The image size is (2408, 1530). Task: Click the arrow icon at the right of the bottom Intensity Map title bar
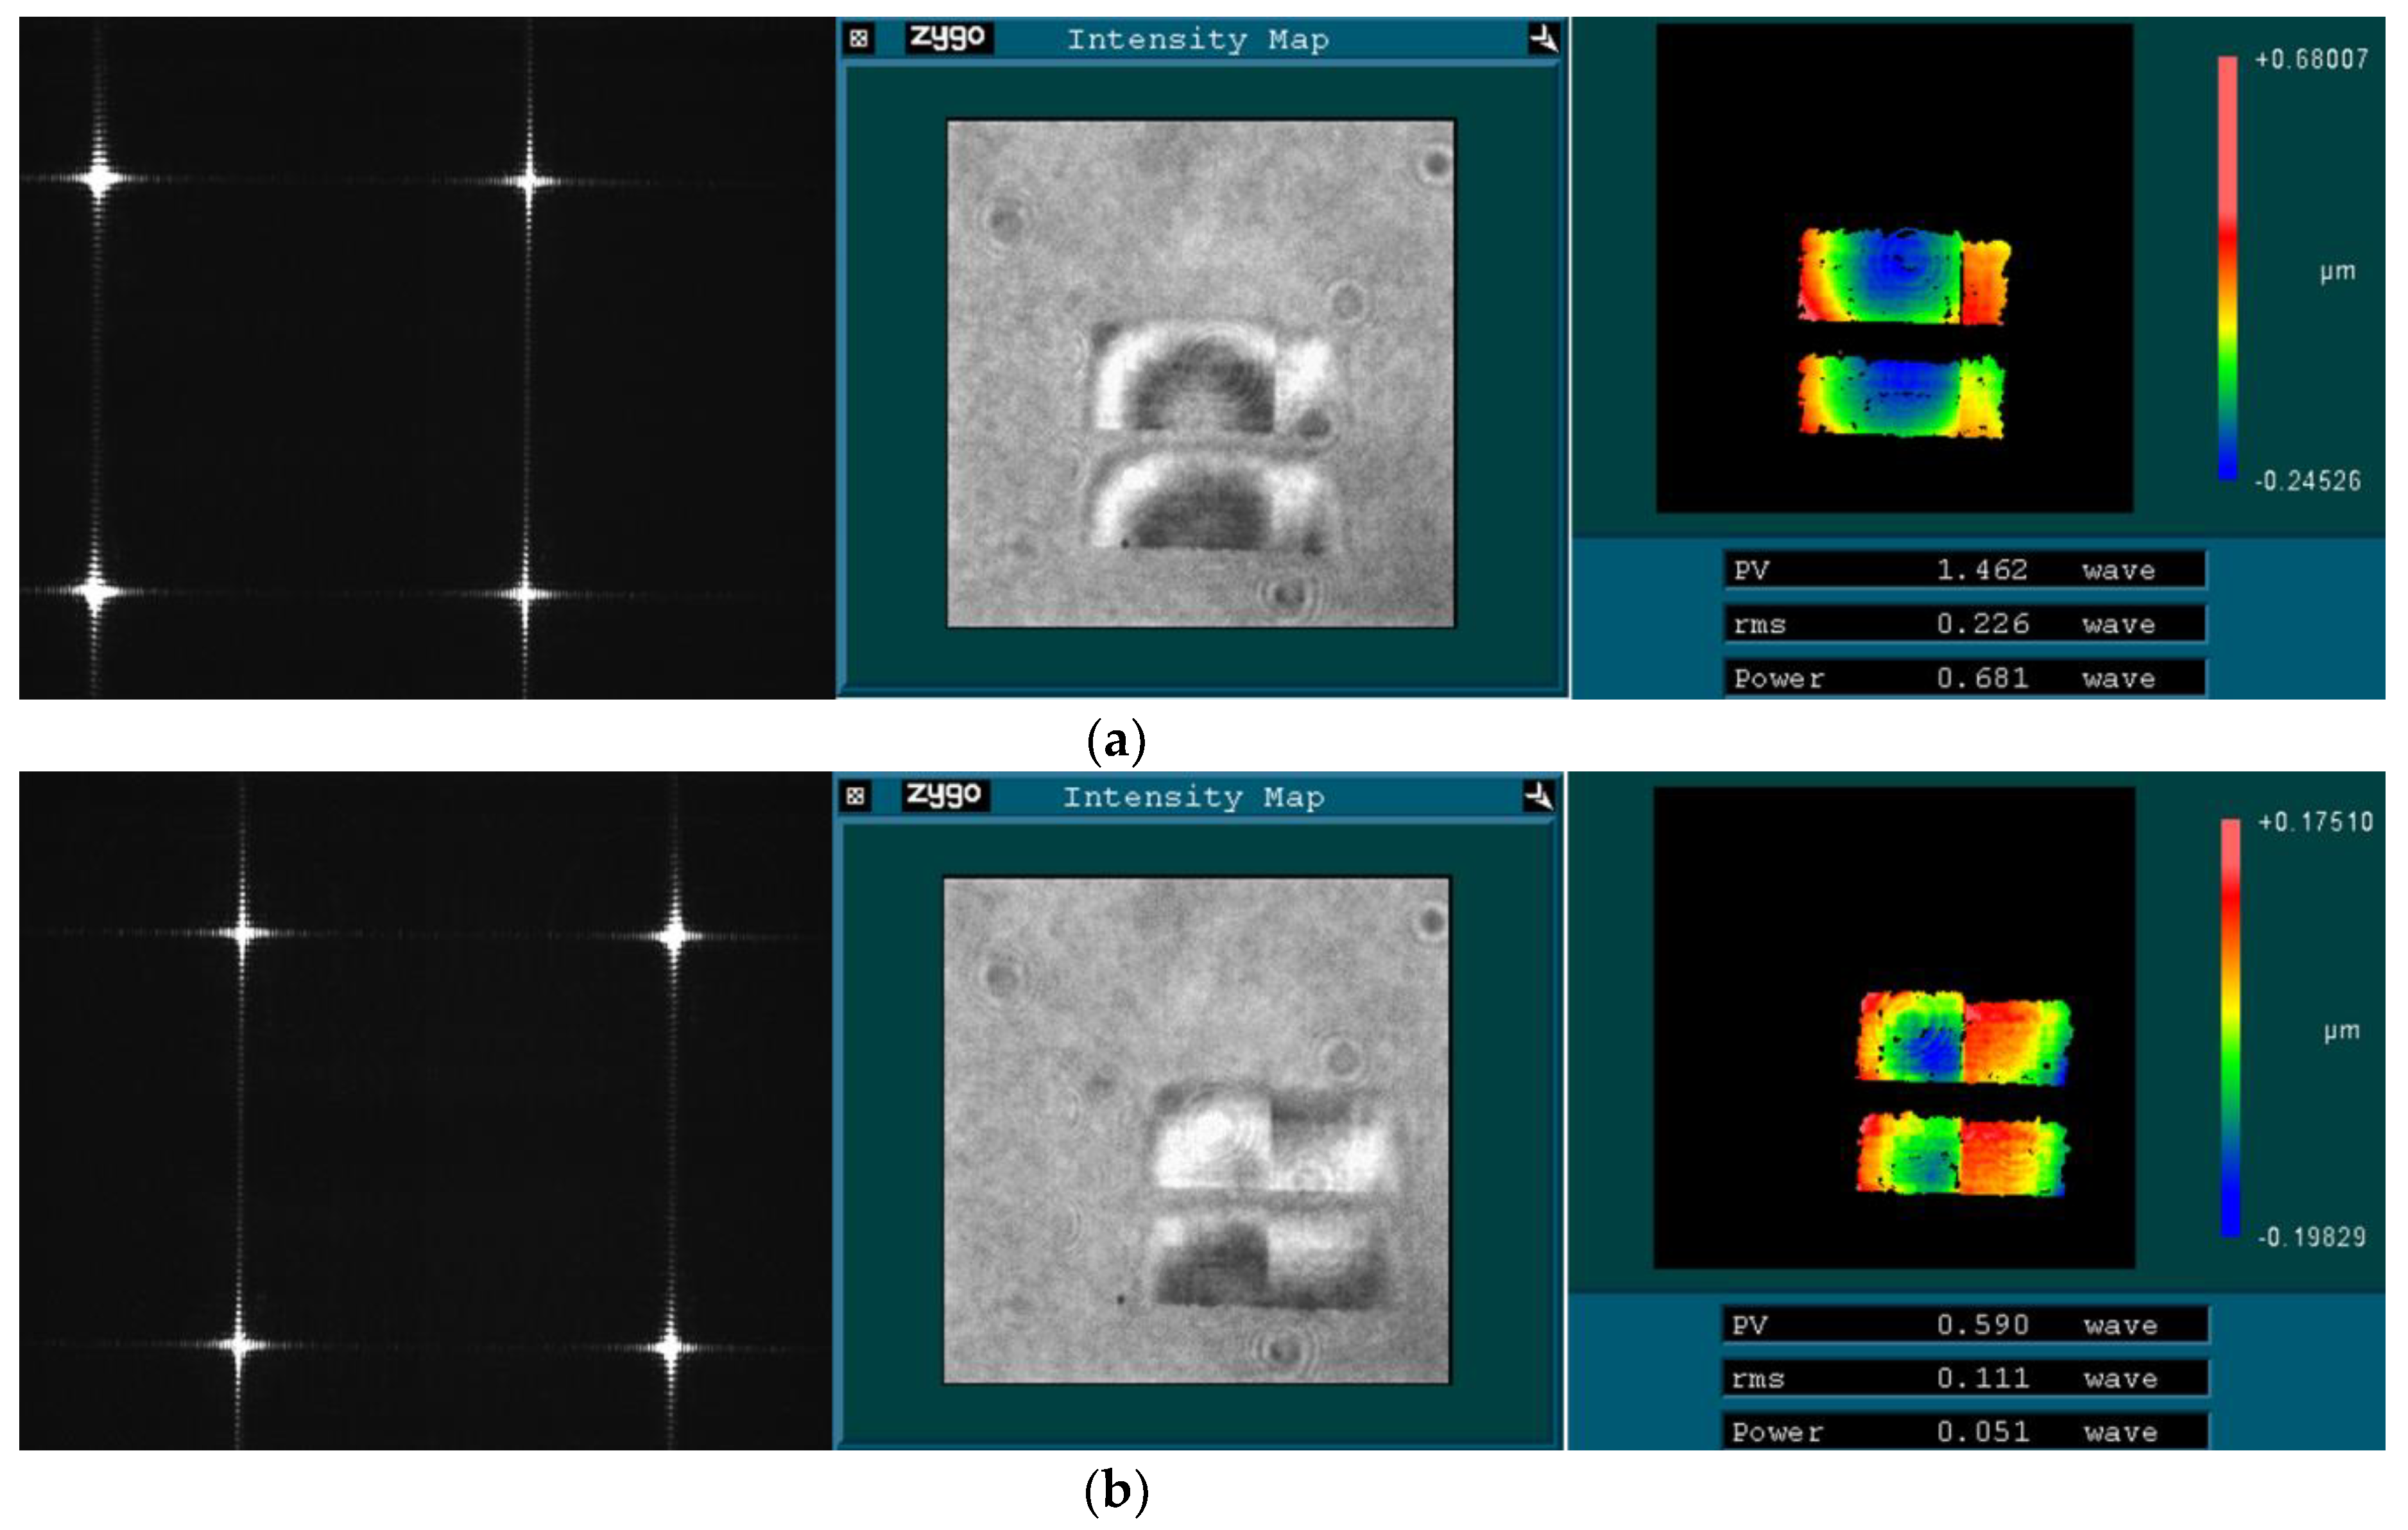1539,796
